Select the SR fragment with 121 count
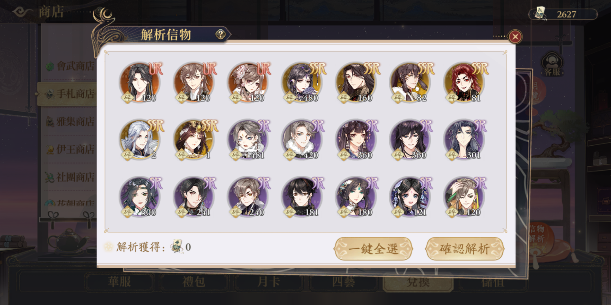 pyautogui.click(x=410, y=197)
